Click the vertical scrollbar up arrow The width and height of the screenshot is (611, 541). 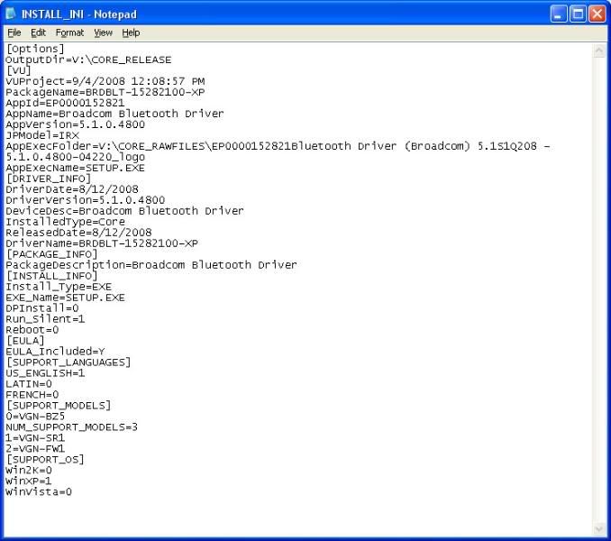point(600,51)
